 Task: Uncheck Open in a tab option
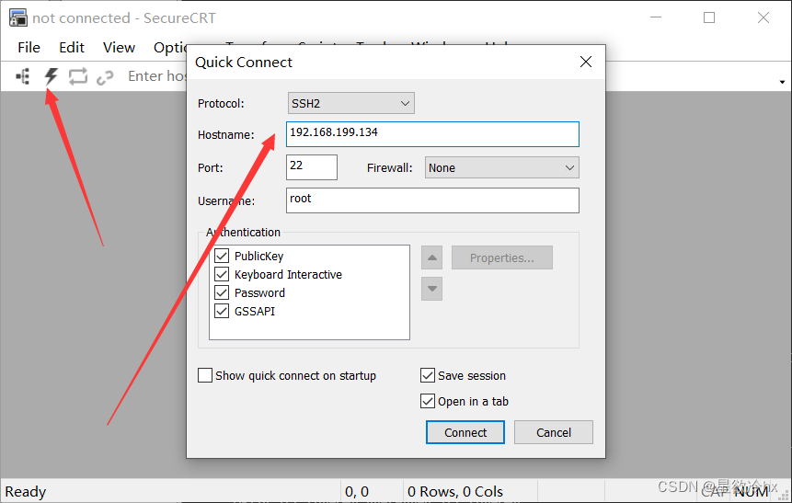pyautogui.click(x=428, y=401)
